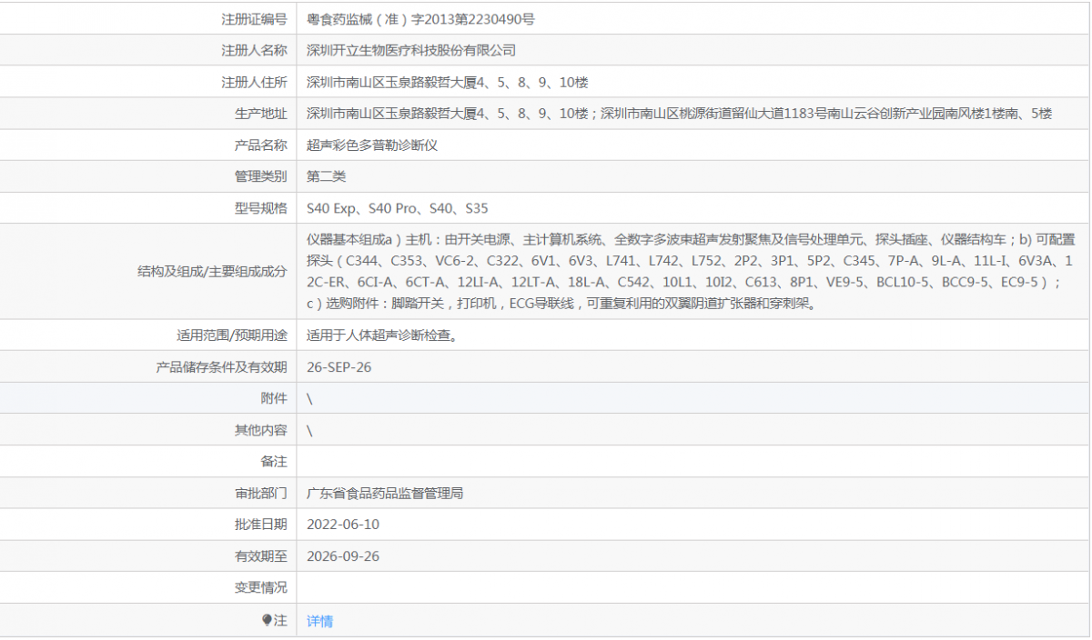
Task: Select storage validity value 26-SEP-26
Action: coord(339,367)
